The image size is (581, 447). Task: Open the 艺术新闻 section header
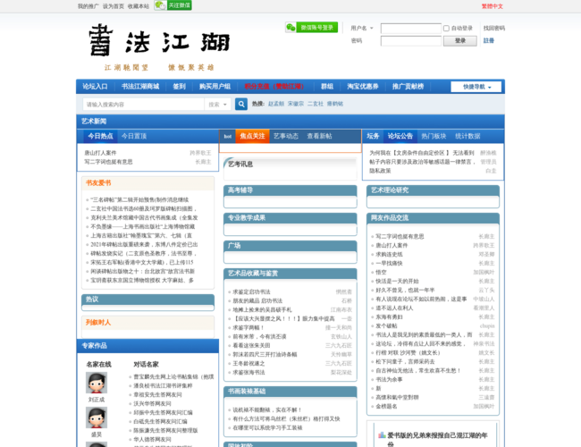pyautogui.click(x=94, y=122)
